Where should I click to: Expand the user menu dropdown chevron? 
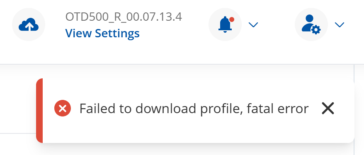coord(340,24)
